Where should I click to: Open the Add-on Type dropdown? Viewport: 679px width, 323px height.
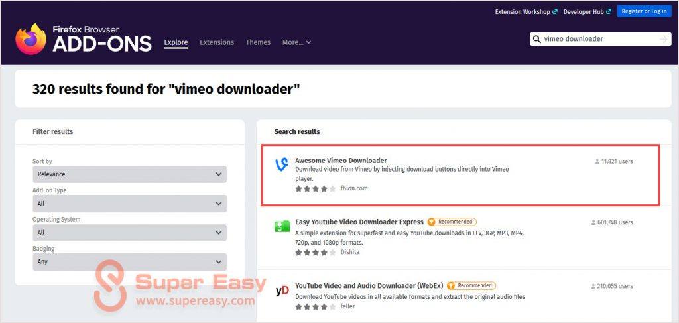coord(129,204)
